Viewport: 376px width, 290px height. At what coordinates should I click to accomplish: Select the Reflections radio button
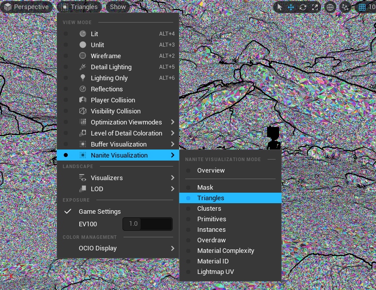(x=65, y=89)
